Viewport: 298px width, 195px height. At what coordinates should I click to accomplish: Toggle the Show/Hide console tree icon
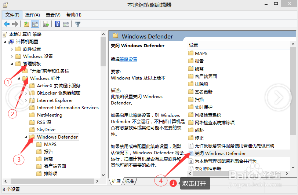[x=35, y=24]
